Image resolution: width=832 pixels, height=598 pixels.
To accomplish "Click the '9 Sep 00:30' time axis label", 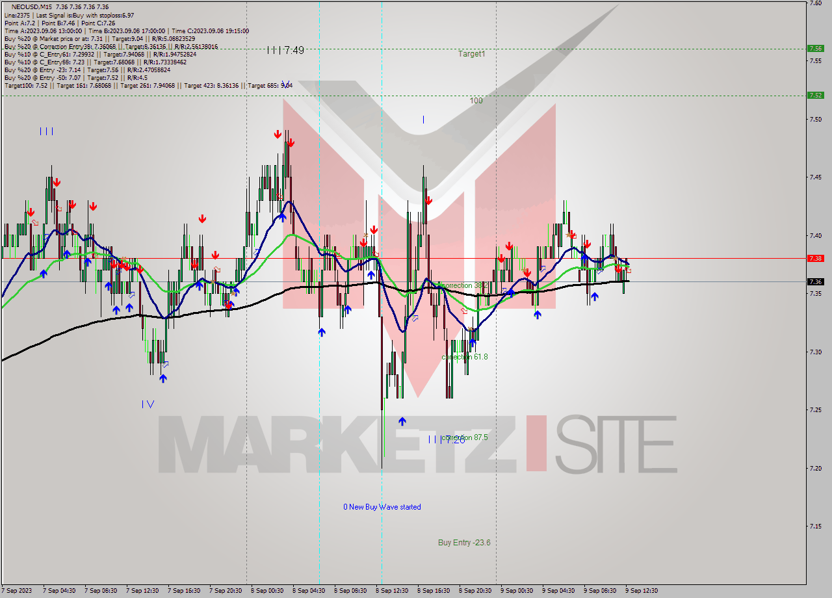I will pyautogui.click(x=517, y=591).
